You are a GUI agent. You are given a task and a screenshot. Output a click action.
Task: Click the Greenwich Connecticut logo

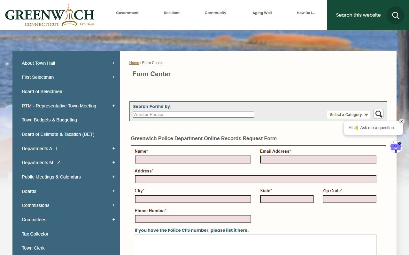pos(50,15)
